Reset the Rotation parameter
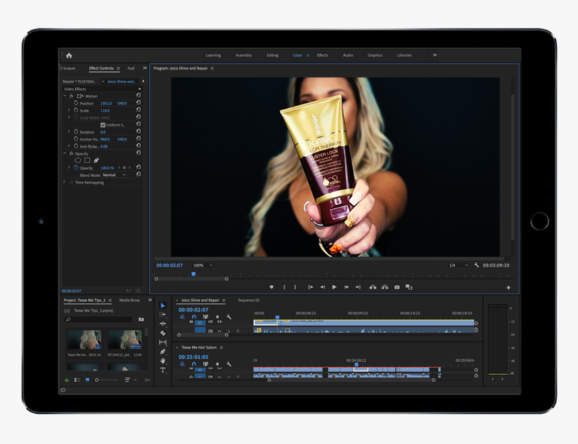The width and height of the screenshot is (578, 444). (138, 131)
